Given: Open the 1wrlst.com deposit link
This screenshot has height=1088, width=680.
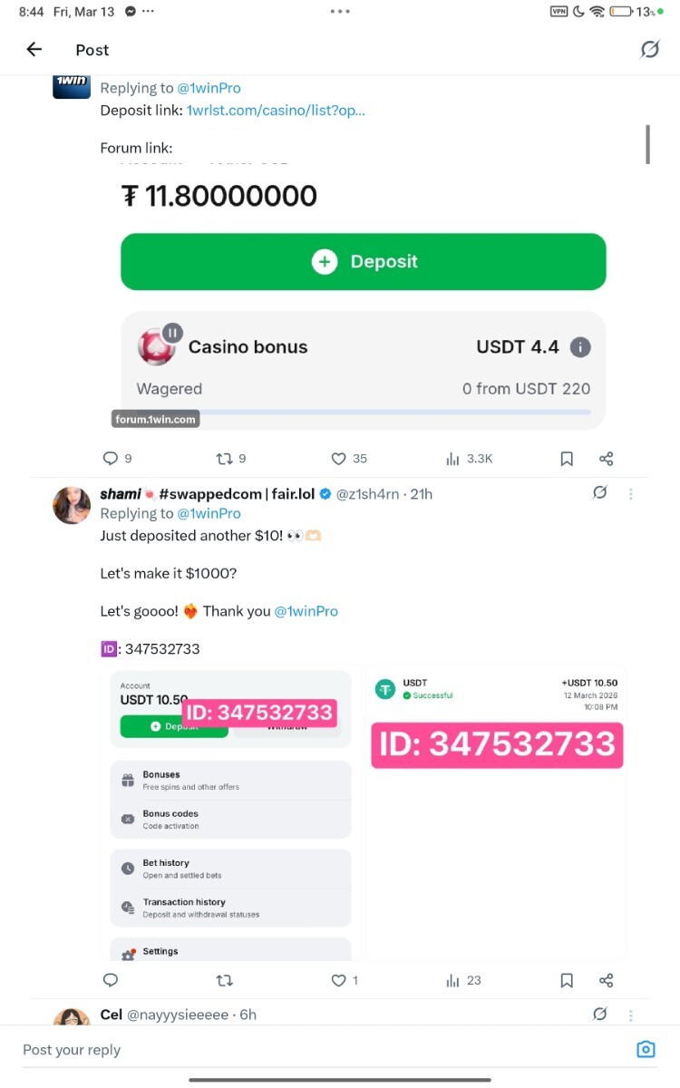Looking at the screenshot, I should [x=276, y=111].
